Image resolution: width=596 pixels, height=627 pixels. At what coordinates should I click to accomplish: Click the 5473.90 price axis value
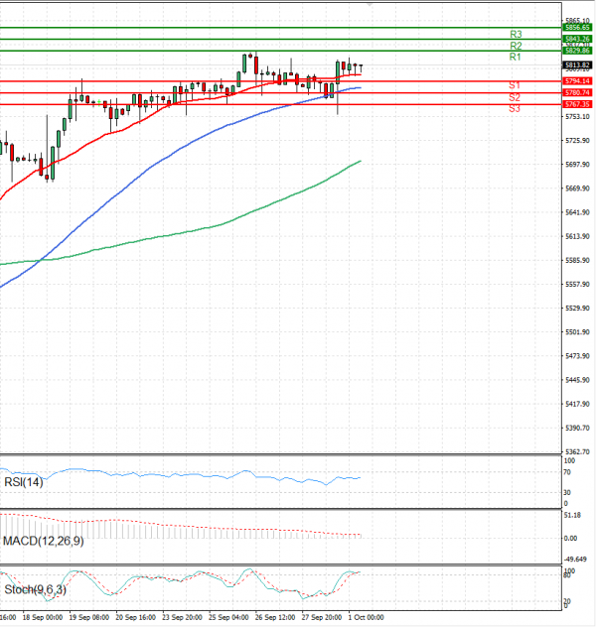click(x=577, y=356)
